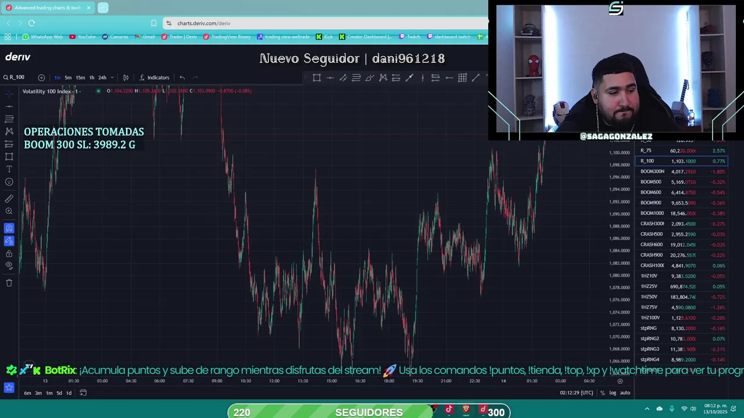Switch to the 1h timeframe

(91, 78)
